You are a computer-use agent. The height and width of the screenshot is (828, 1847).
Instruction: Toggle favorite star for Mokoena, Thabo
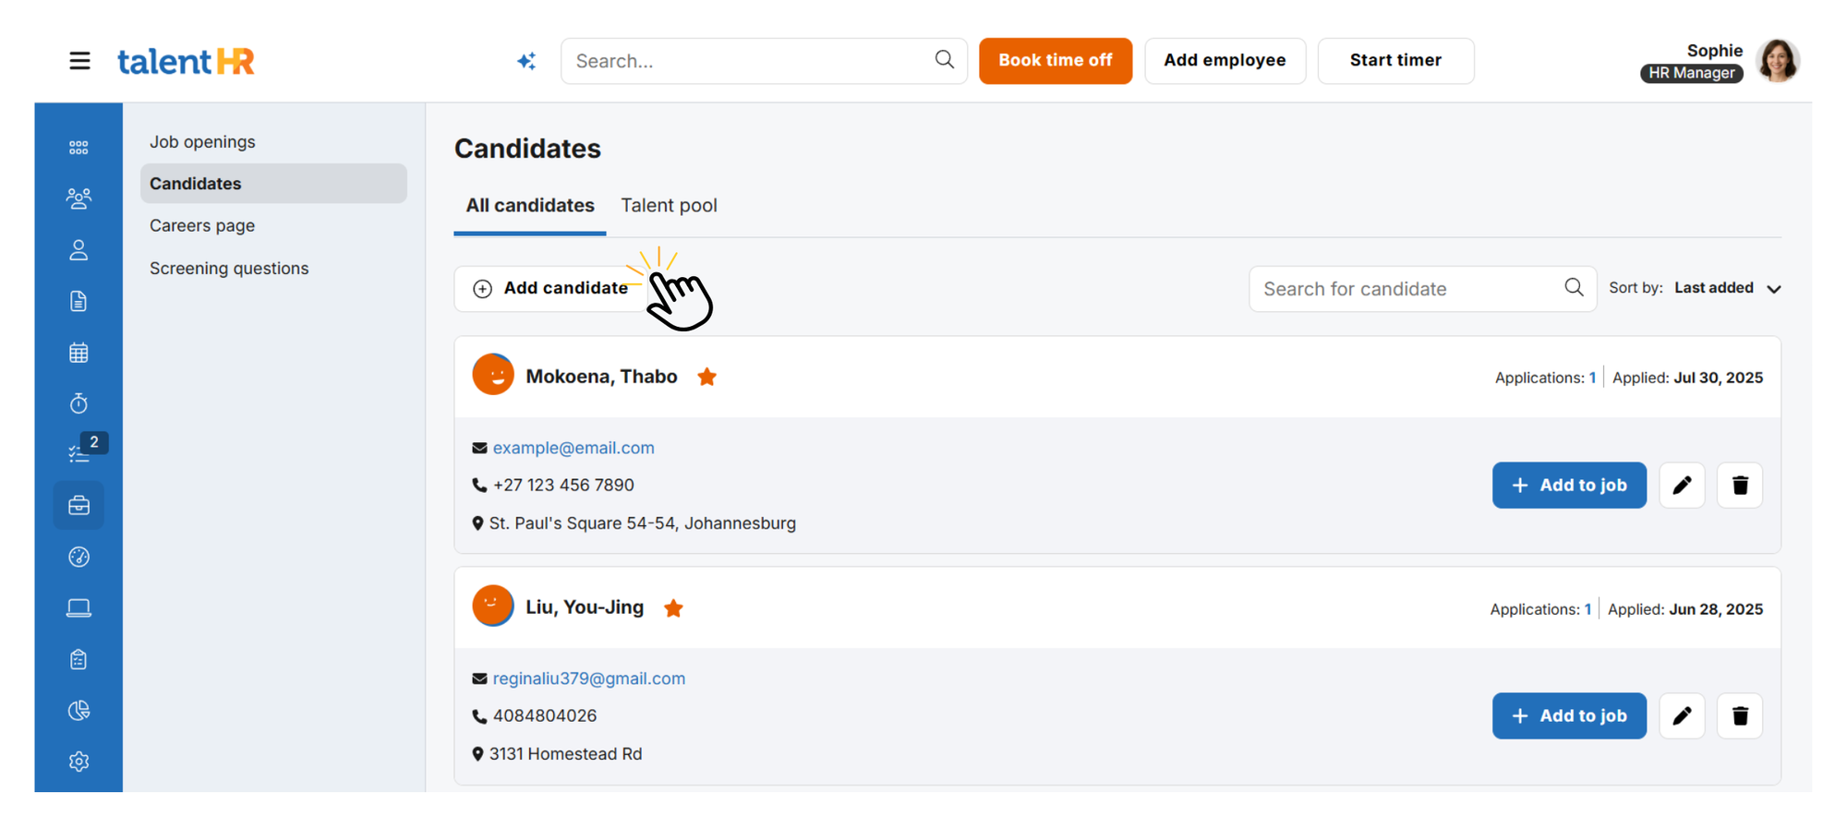point(707,377)
